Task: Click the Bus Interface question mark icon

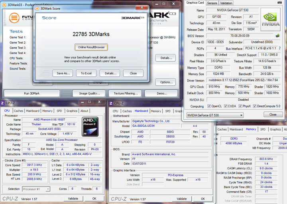Action: click(x=279, y=49)
